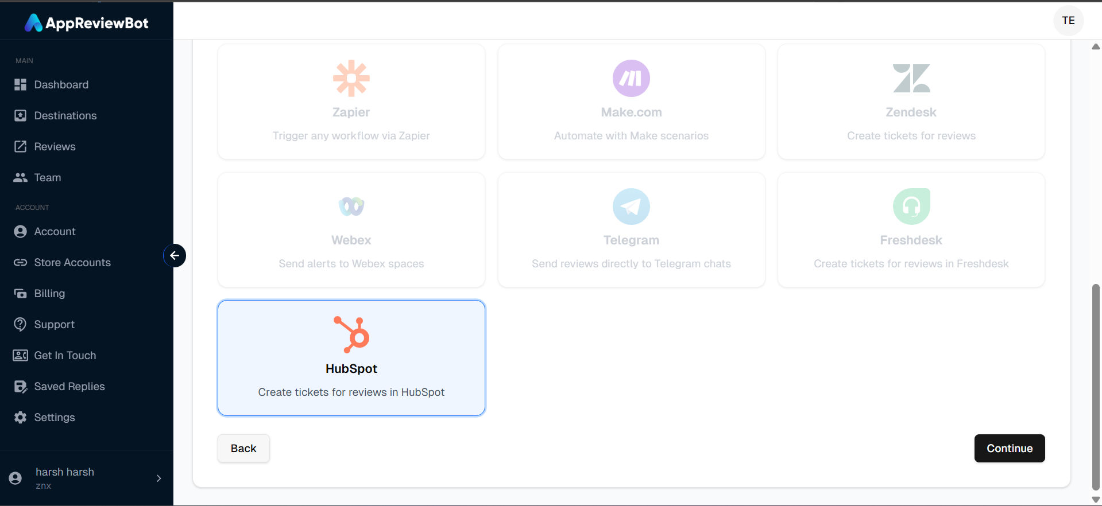The width and height of the screenshot is (1102, 506).
Task: Click the page vertical scrollbar thumb
Action: click(x=1096, y=387)
